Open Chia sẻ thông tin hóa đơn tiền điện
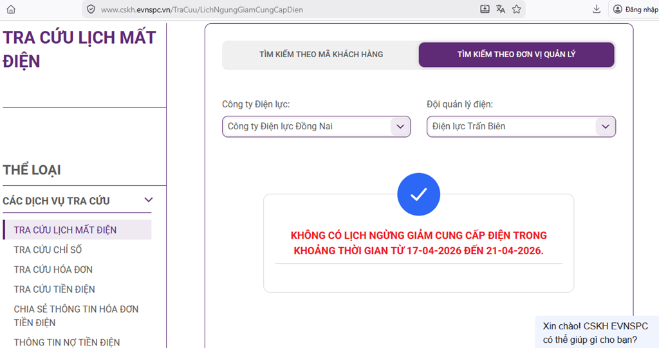The image size is (659, 348). coord(76,316)
